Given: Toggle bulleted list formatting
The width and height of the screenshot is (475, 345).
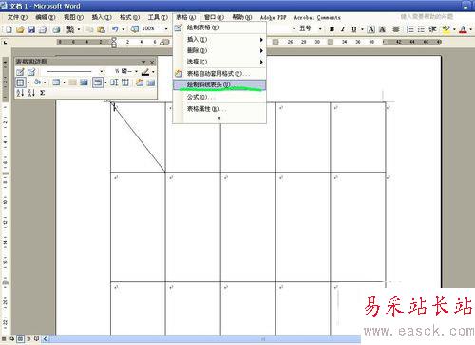Looking at the screenshot, I should click(x=421, y=29).
